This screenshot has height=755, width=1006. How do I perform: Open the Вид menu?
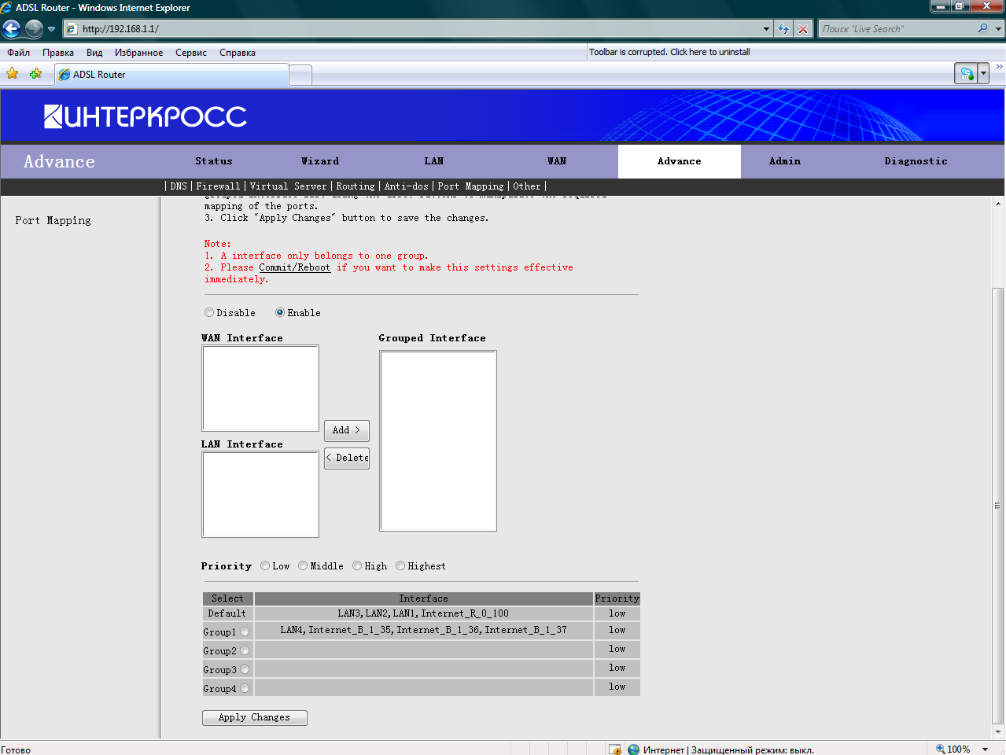tap(94, 53)
